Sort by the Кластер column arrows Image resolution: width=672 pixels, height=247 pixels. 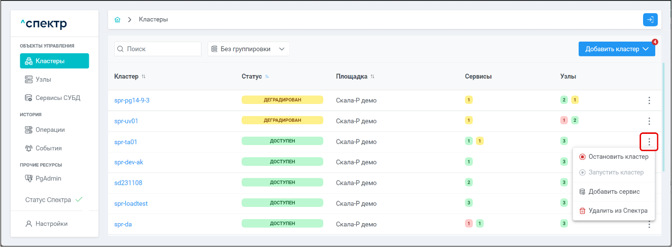click(144, 77)
